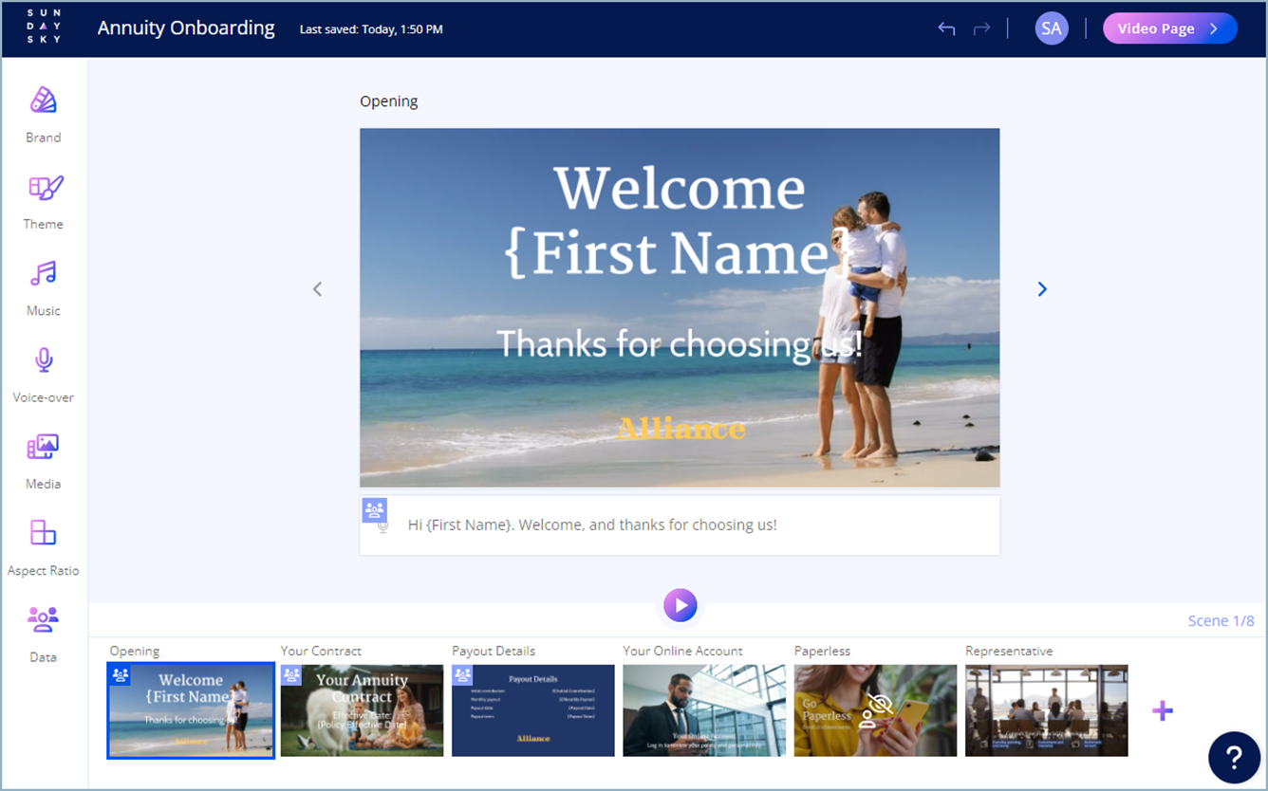Click 'Thanks for choosing us!' text on preview
Image resolution: width=1268 pixels, height=791 pixels.
click(x=680, y=343)
